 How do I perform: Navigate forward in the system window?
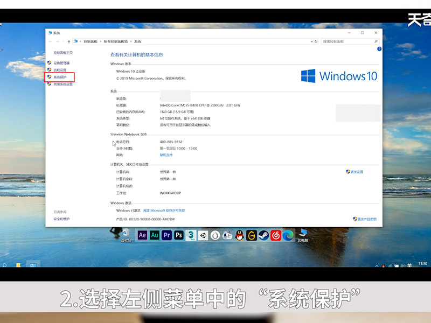(x=58, y=41)
